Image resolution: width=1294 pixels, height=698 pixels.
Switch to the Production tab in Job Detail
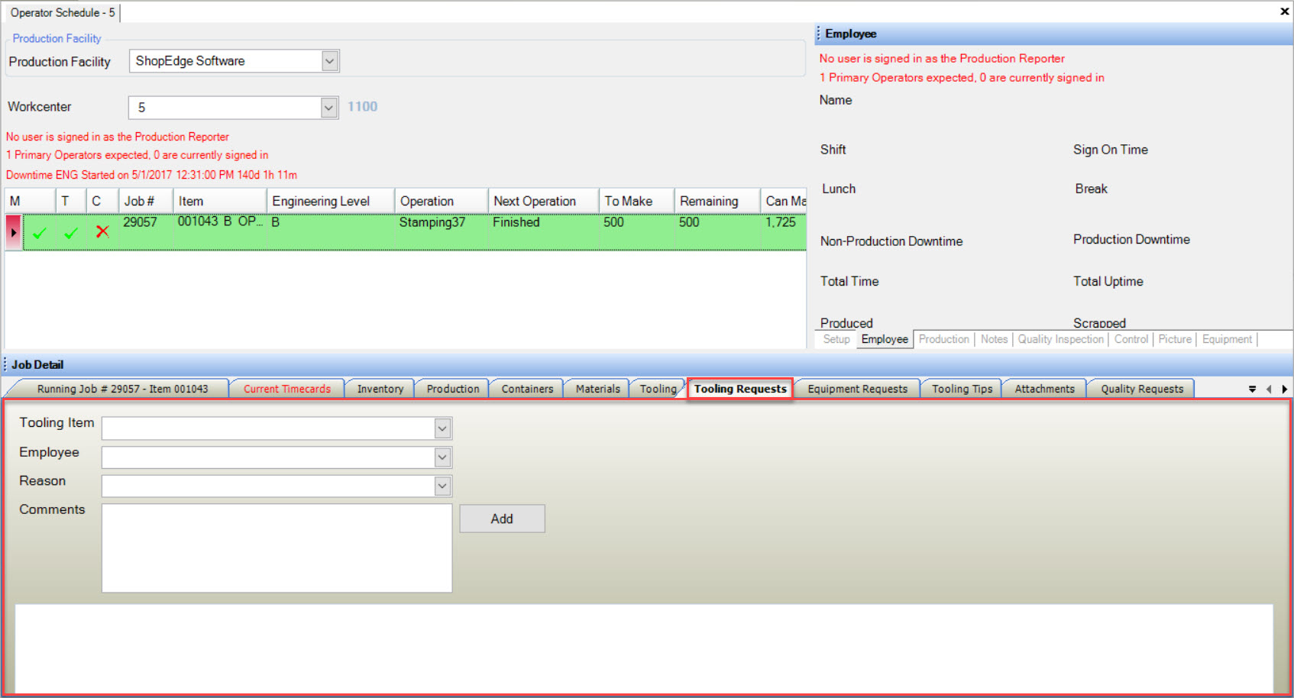click(453, 389)
